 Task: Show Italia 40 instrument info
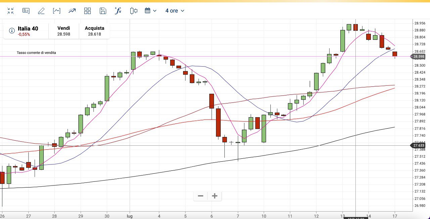point(12,31)
